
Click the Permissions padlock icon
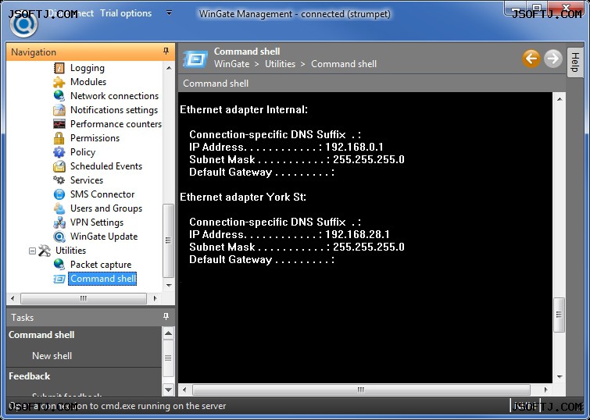(x=59, y=138)
